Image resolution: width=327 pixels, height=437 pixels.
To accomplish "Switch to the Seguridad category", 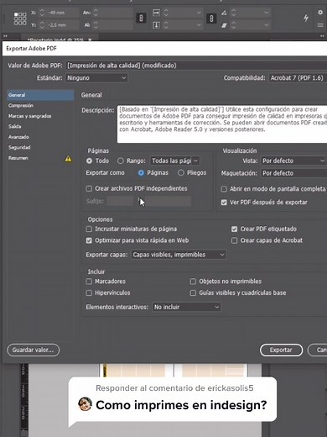I will [x=19, y=147].
